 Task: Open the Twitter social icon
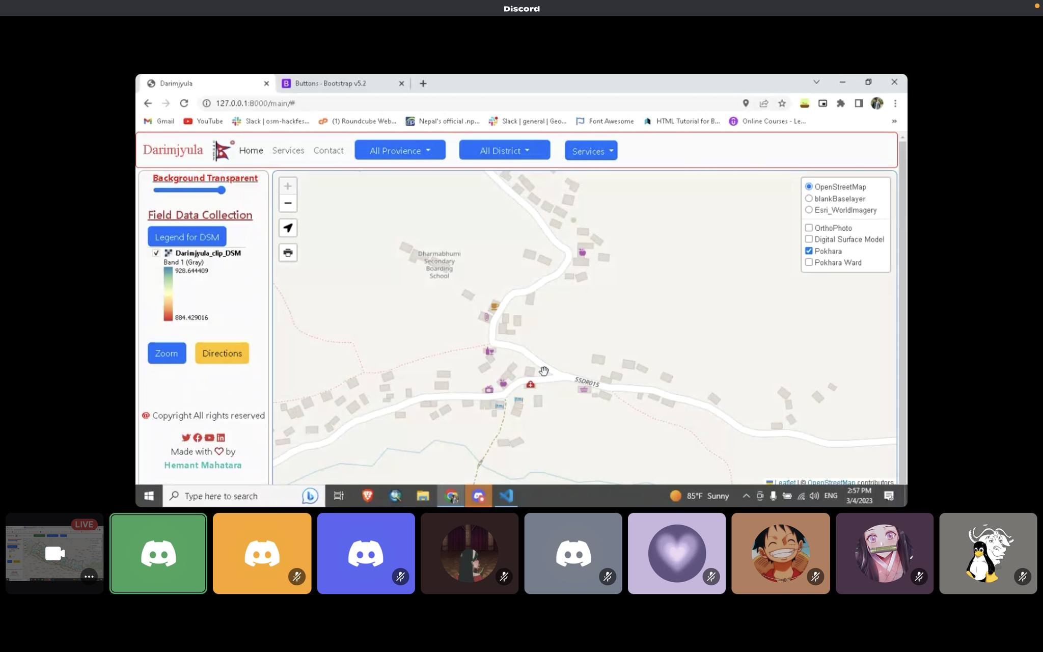click(x=186, y=438)
